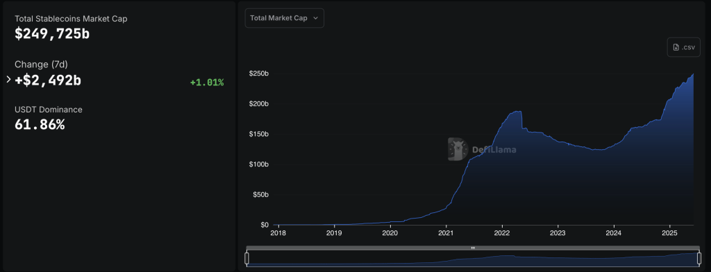Click the 2021 x-axis label

(x=446, y=233)
